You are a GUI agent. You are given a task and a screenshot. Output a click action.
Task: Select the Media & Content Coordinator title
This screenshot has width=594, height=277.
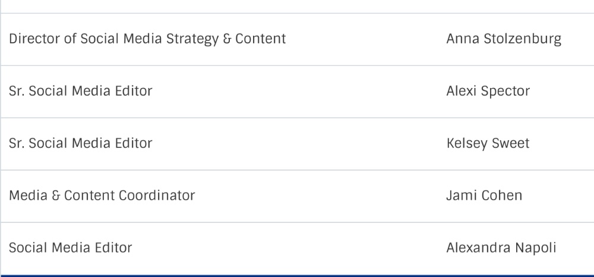pos(102,196)
